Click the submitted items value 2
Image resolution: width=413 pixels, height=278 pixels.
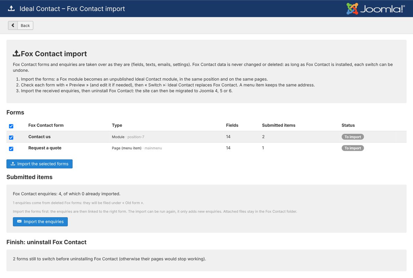[x=263, y=137]
